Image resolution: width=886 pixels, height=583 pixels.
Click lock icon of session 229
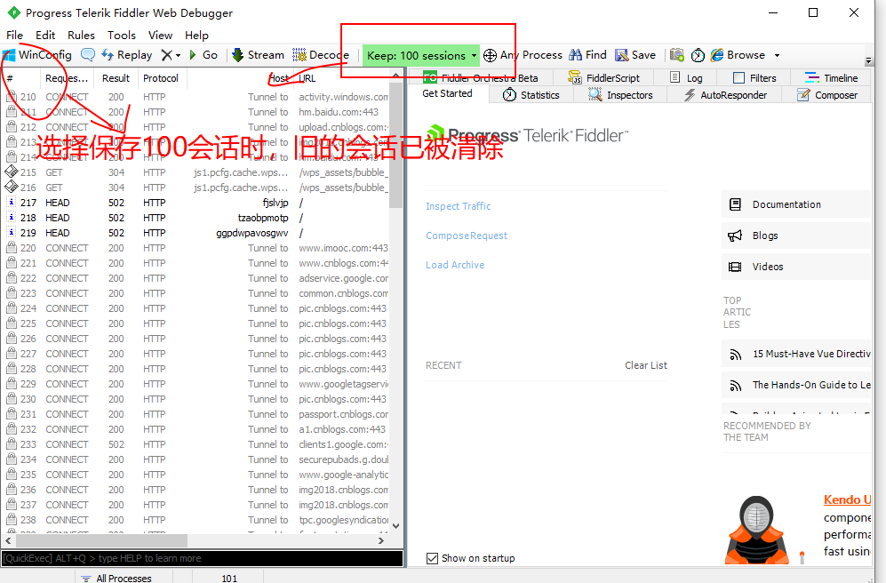(x=11, y=384)
